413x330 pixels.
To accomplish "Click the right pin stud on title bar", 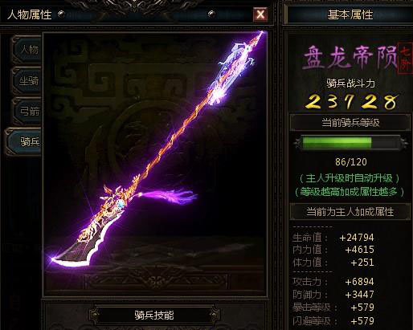I will pyautogui.click(x=211, y=14).
